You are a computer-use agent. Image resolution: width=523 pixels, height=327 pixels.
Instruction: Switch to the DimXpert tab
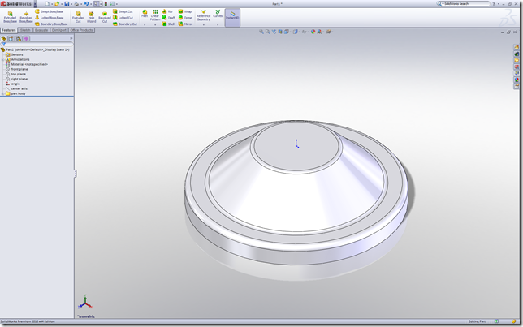tap(59, 30)
